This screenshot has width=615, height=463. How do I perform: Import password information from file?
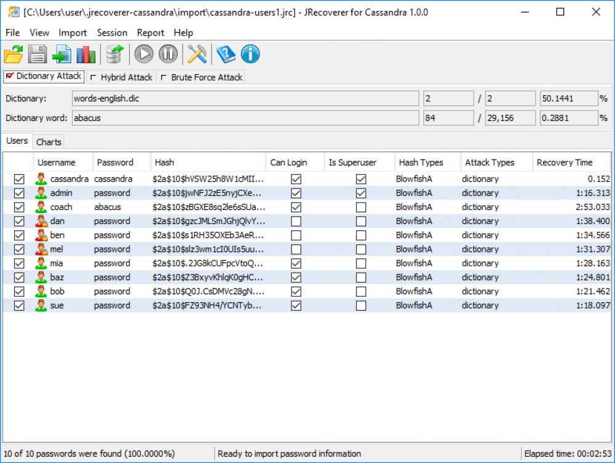pyautogui.click(x=61, y=54)
